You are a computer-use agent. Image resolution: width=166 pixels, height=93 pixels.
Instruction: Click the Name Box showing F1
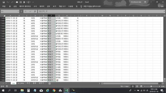pyautogui.click(x=9, y=11)
